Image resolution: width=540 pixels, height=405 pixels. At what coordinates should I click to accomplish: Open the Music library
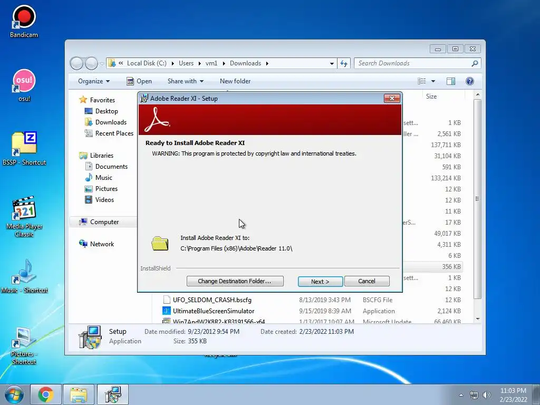click(x=99, y=178)
